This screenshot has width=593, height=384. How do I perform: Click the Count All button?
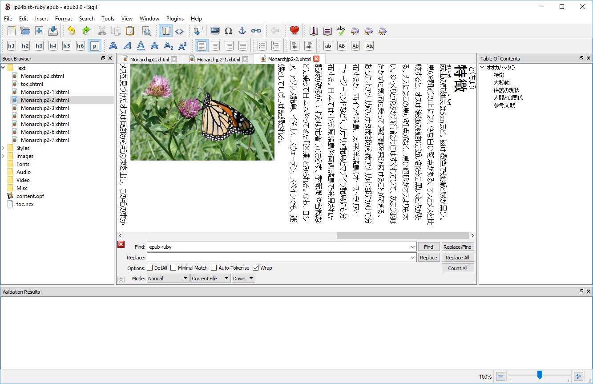(458, 268)
